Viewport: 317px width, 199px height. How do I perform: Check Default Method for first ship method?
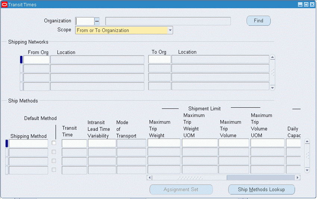click(x=54, y=143)
